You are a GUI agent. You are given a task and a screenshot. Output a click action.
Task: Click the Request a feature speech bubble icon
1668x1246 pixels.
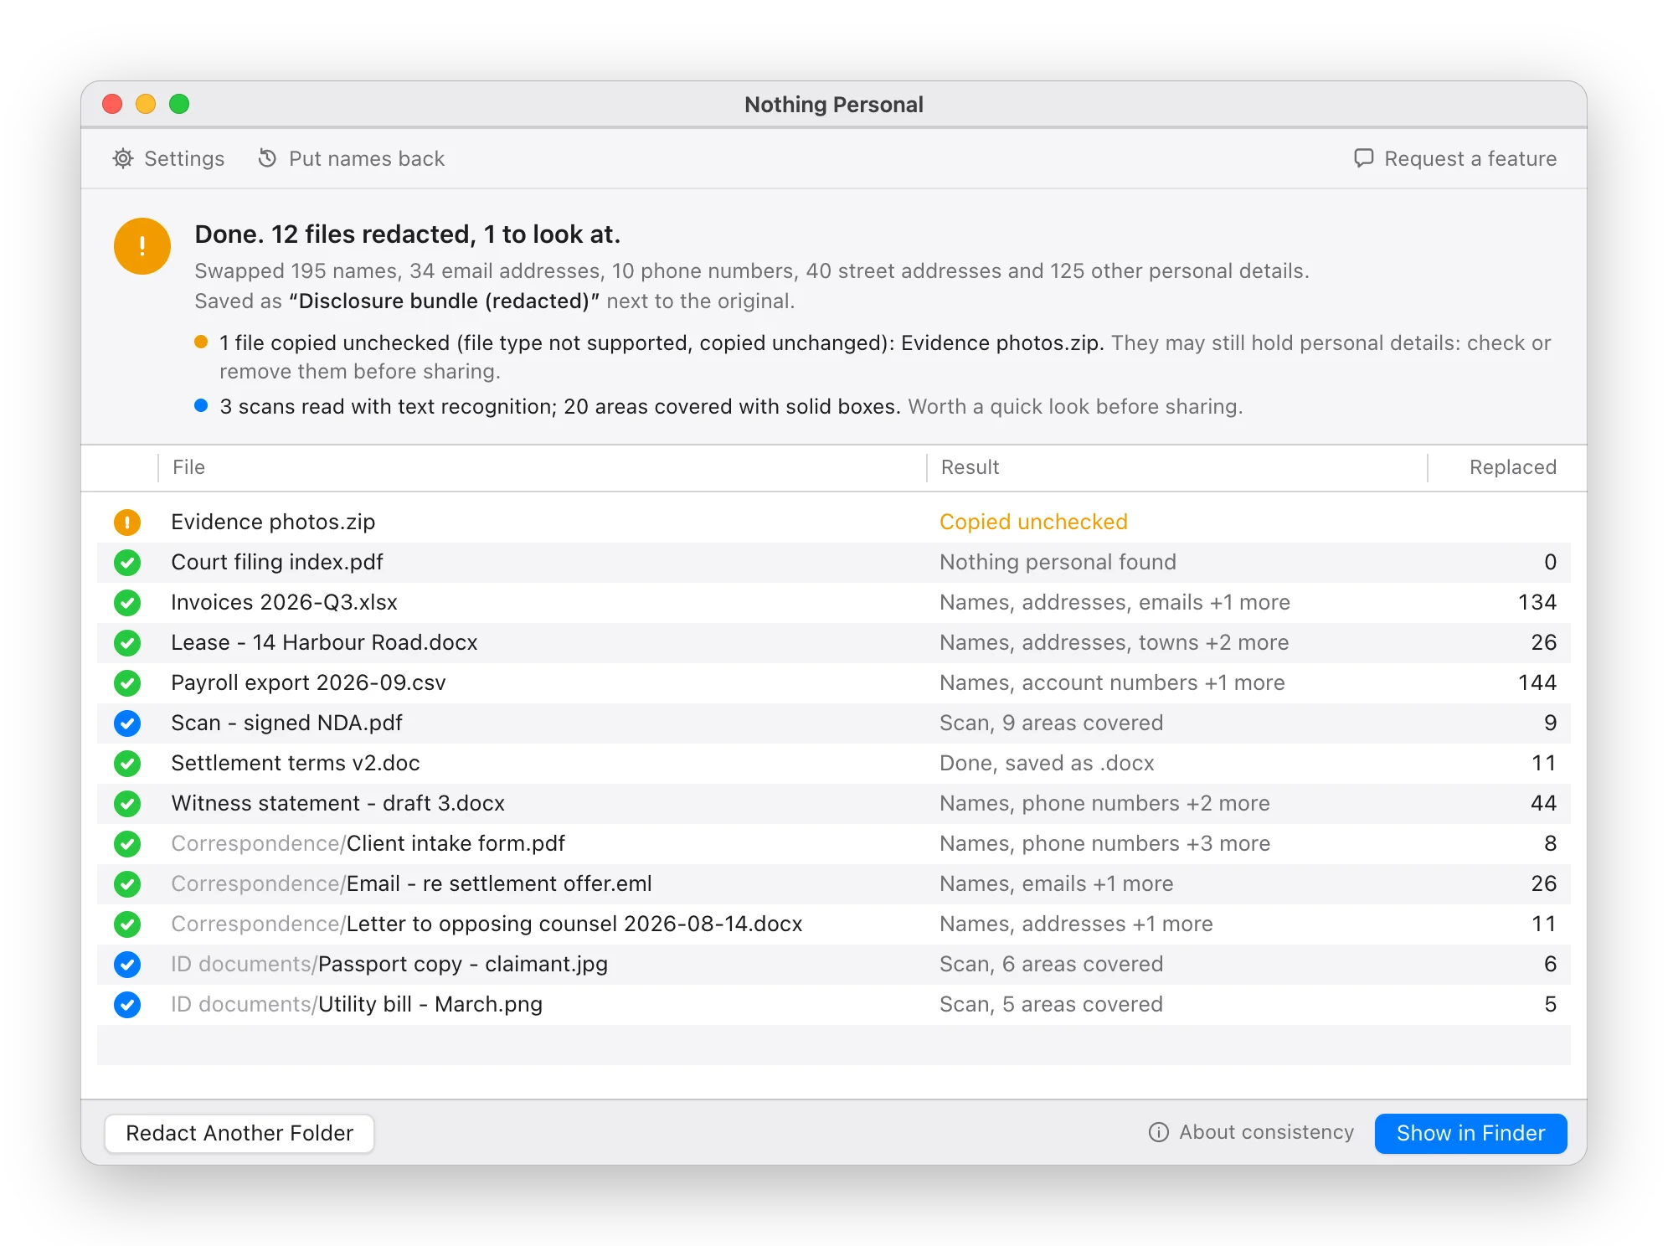click(x=1363, y=158)
